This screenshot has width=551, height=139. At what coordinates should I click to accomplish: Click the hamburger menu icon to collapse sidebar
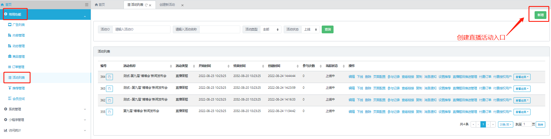point(86,5)
